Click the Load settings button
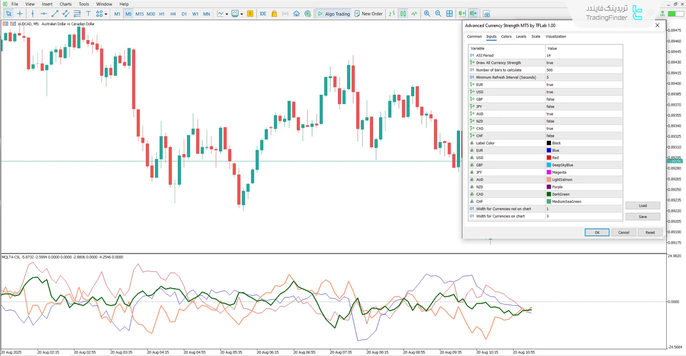The height and width of the screenshot is (356, 686). pos(642,205)
